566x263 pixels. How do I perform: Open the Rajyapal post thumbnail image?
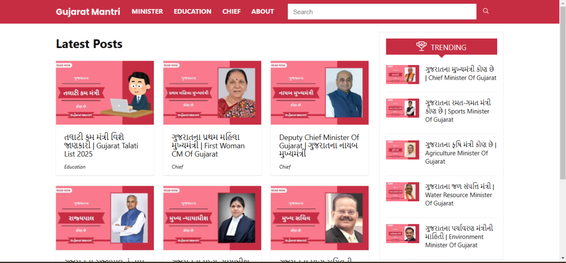point(105,218)
